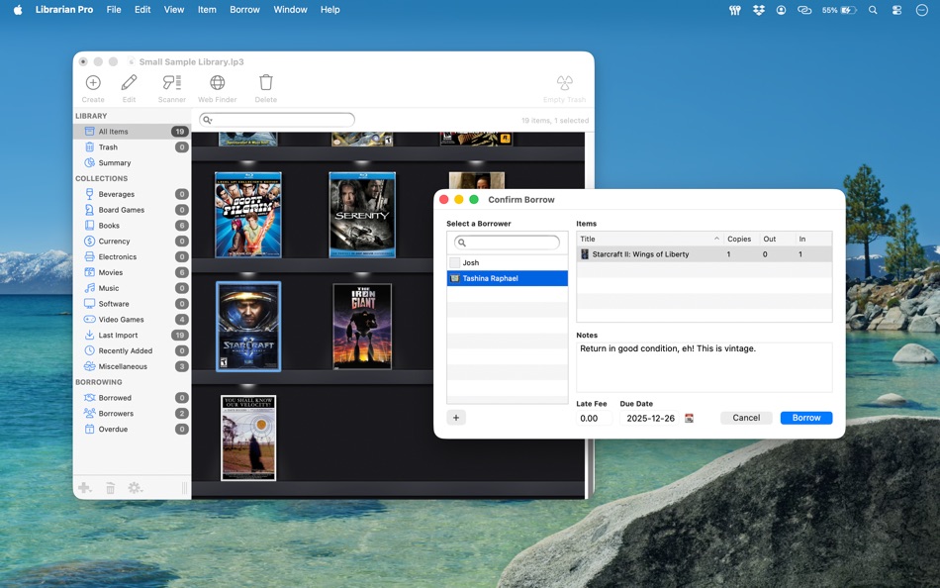Click the Create item icon

pyautogui.click(x=92, y=85)
